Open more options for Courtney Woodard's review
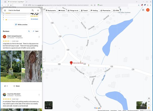153x111 pixels. 39,95
